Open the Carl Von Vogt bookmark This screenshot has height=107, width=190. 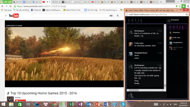point(91,10)
